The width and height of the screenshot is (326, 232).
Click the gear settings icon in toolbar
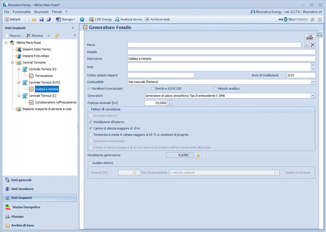[x=82, y=19]
